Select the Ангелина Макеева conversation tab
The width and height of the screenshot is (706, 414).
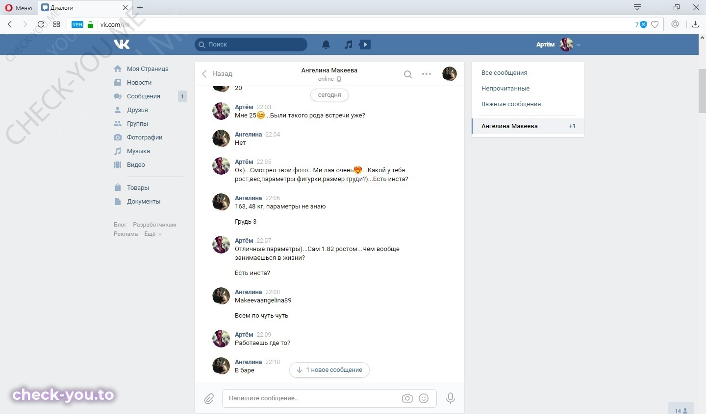[x=528, y=126]
